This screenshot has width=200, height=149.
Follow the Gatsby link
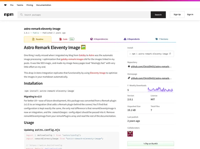(x=82, y=55)
